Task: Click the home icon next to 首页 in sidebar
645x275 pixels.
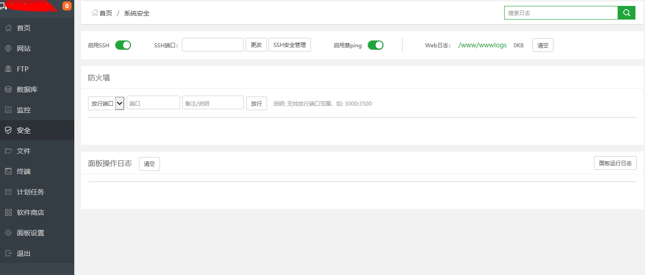Action: tap(8, 28)
